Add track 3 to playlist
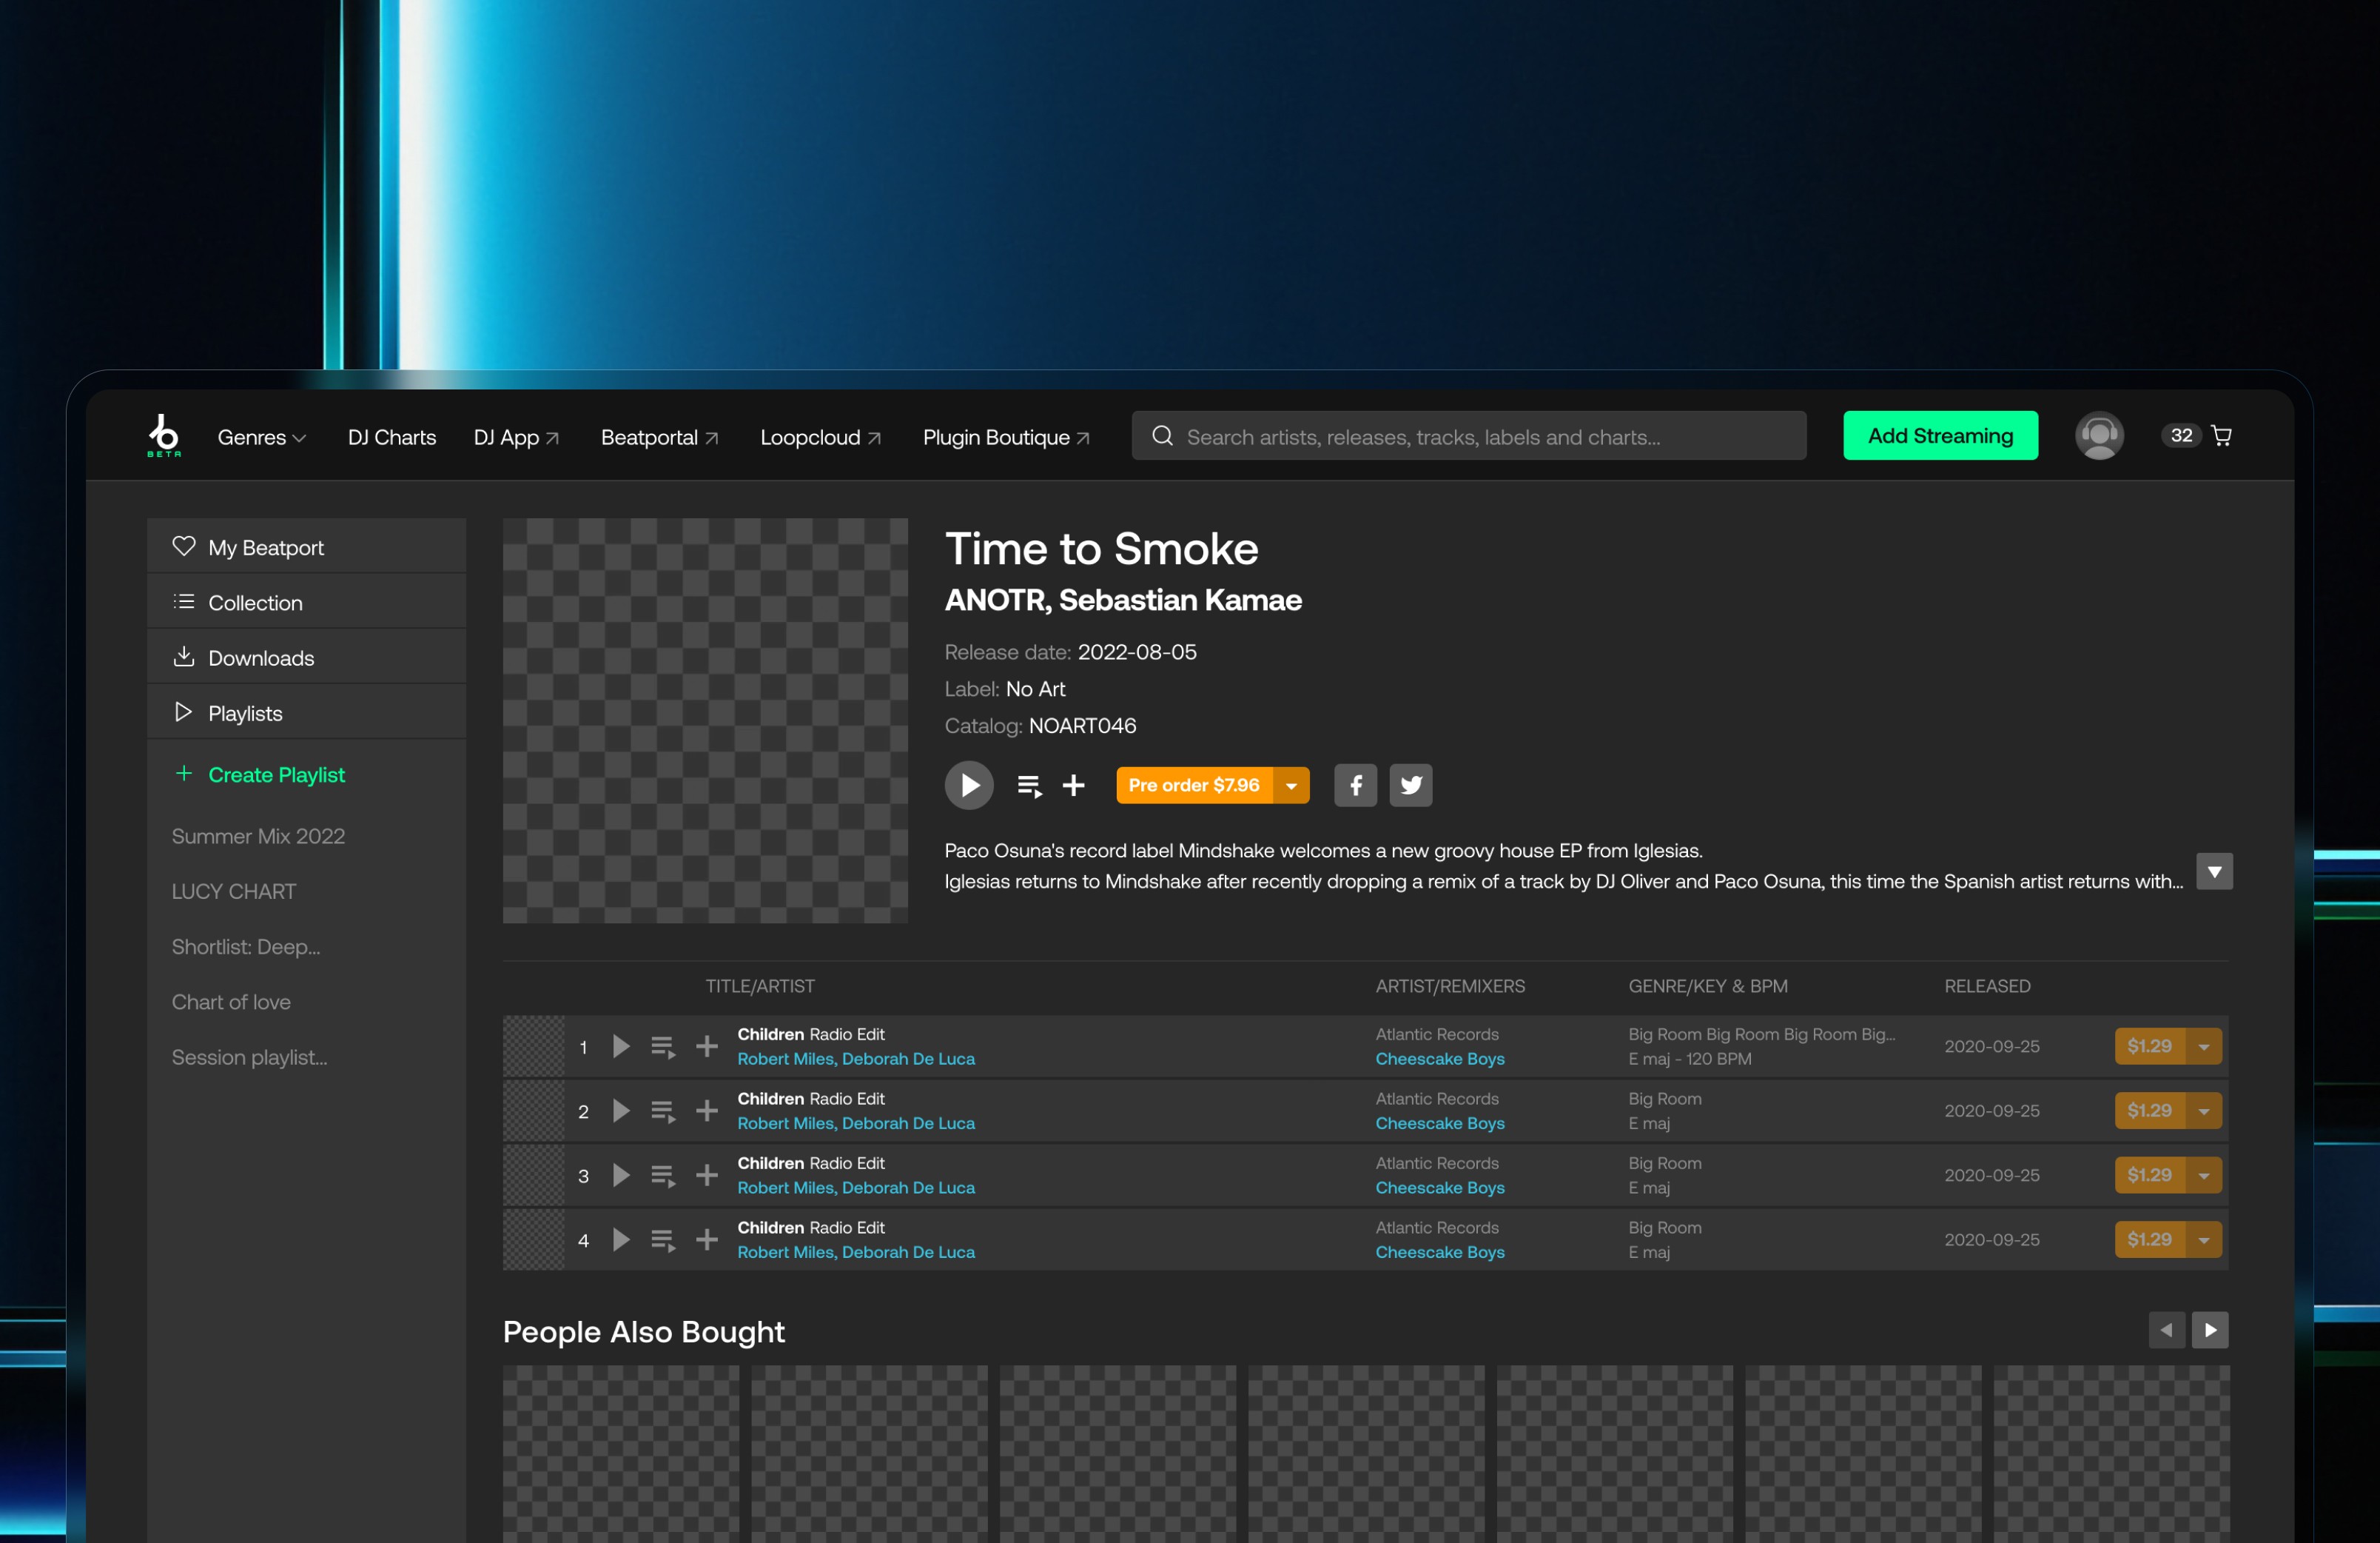The width and height of the screenshot is (2380, 1543). coord(707,1176)
